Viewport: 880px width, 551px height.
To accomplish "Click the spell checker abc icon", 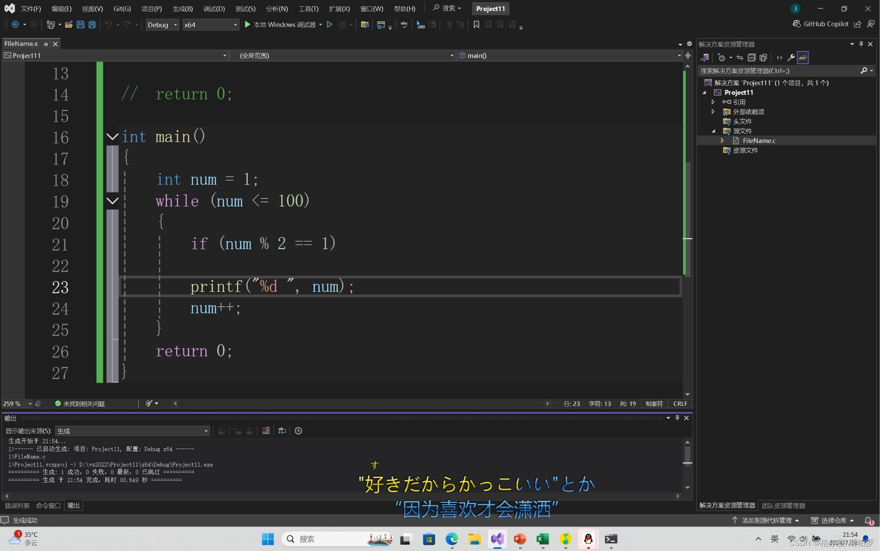I will (404, 25).
